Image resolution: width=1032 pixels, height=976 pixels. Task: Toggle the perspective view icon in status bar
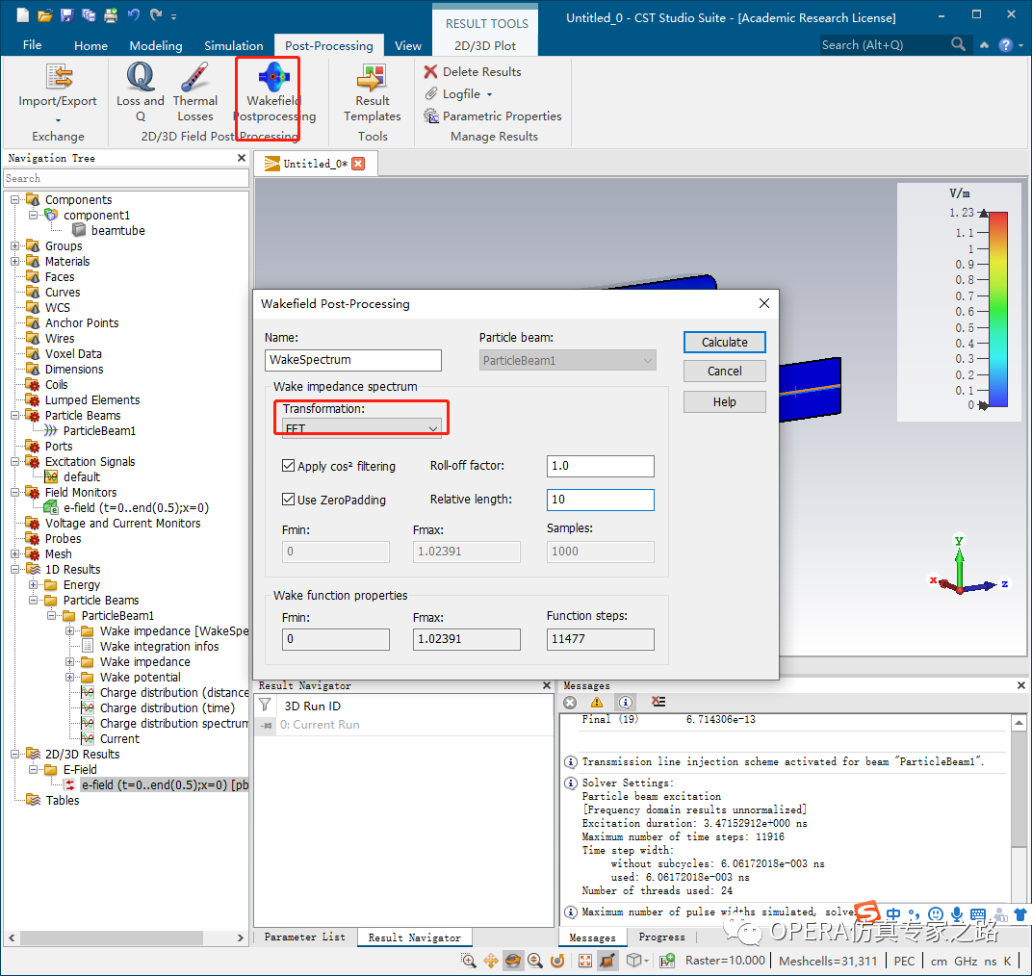click(607, 961)
